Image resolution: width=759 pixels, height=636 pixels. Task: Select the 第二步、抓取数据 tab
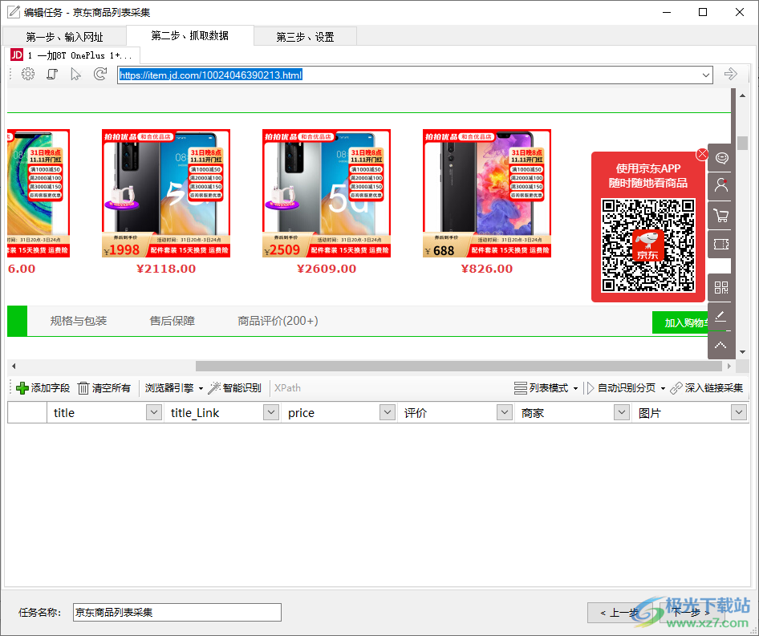[189, 35]
